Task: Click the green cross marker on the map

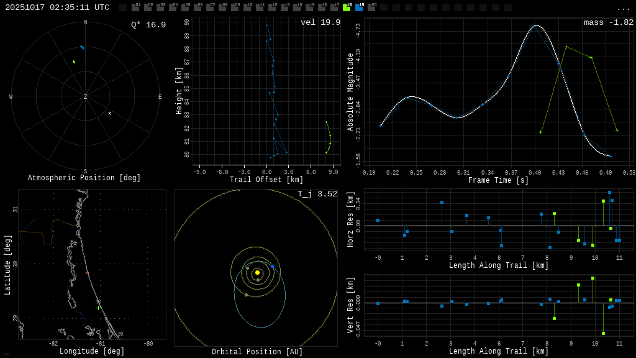Action: point(98,308)
